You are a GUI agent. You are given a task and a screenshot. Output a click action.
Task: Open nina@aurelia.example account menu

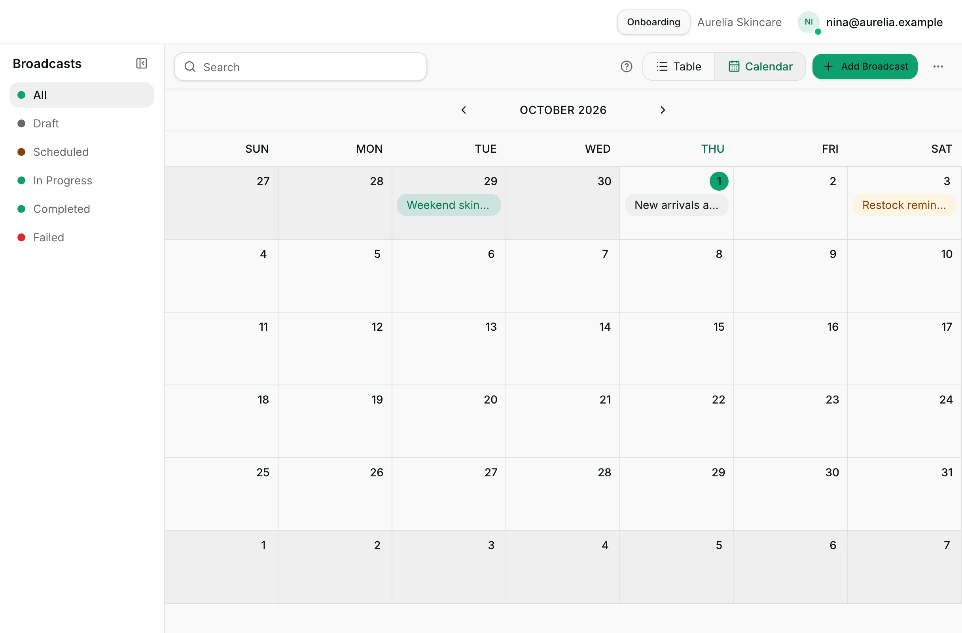(884, 22)
